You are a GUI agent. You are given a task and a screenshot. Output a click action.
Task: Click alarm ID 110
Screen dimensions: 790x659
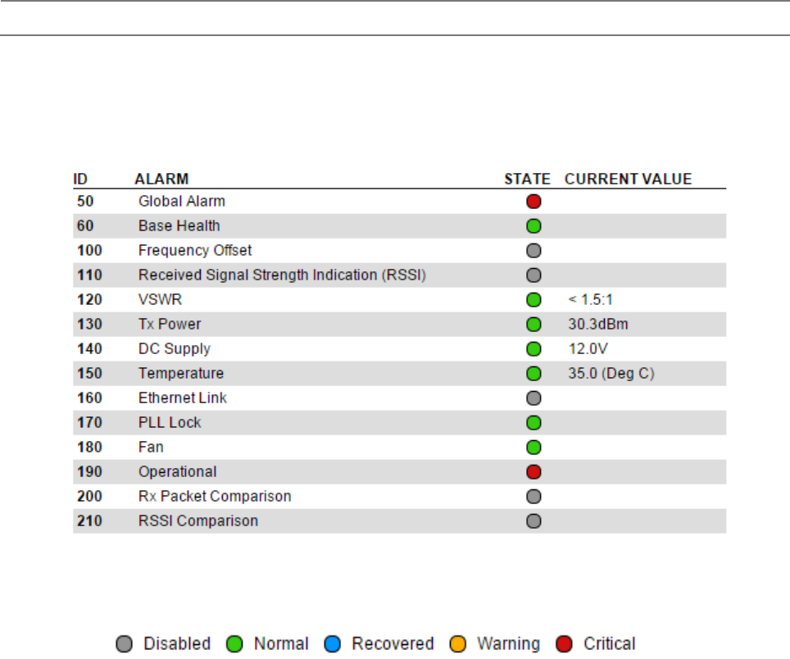(x=89, y=275)
